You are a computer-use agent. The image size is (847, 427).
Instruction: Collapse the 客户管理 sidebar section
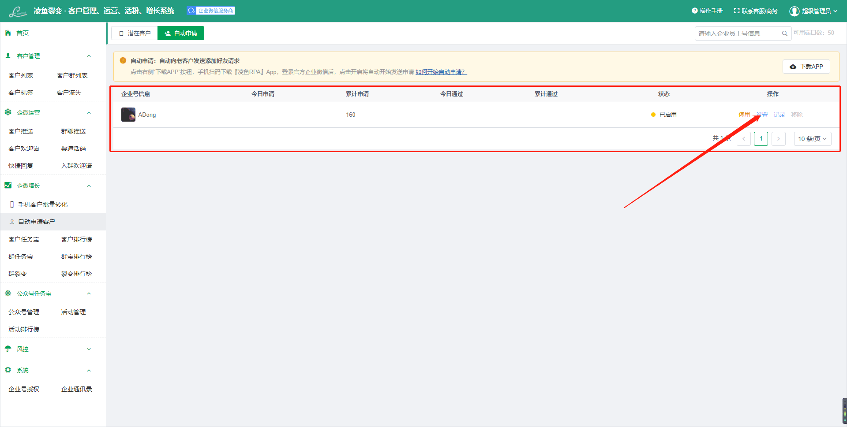coord(89,56)
